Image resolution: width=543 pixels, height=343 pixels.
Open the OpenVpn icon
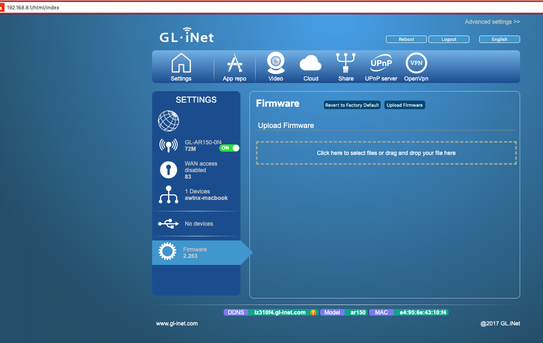click(416, 63)
